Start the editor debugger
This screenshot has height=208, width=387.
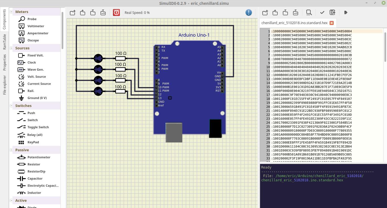point(346,12)
